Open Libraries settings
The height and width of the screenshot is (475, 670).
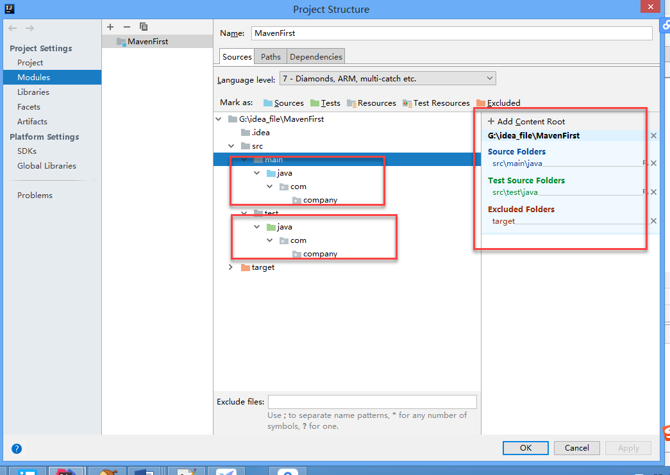33,92
